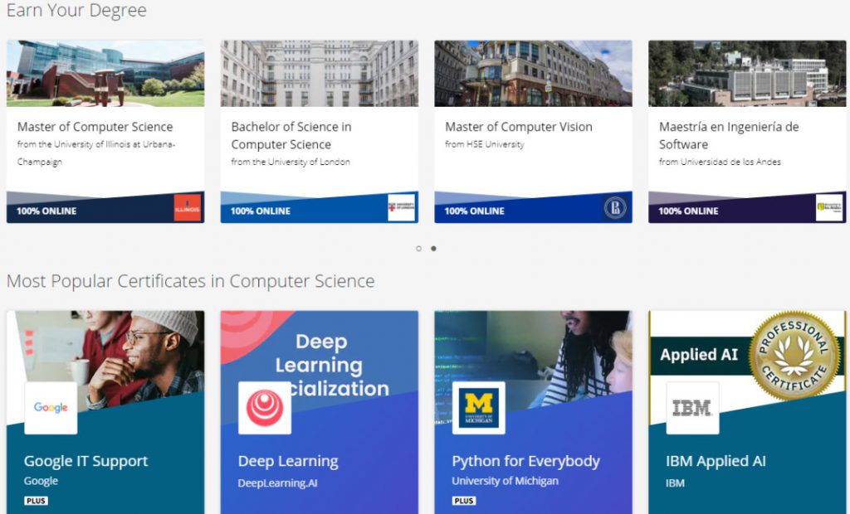Click 100% ONLINE on the Andes card
The image size is (850, 514).
(688, 211)
